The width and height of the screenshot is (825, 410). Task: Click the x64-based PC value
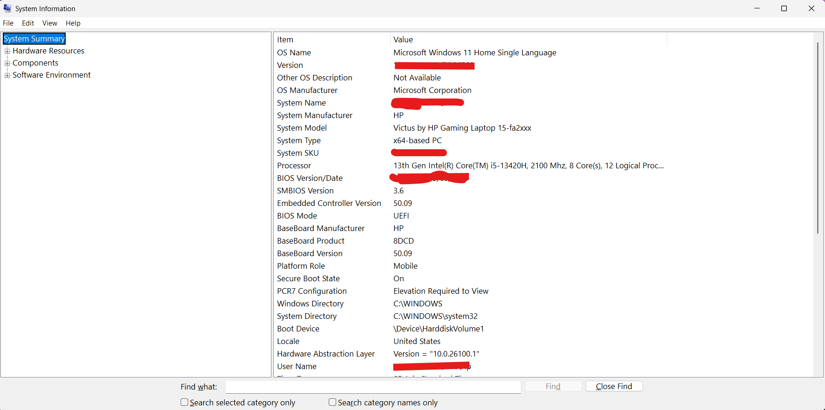(418, 140)
